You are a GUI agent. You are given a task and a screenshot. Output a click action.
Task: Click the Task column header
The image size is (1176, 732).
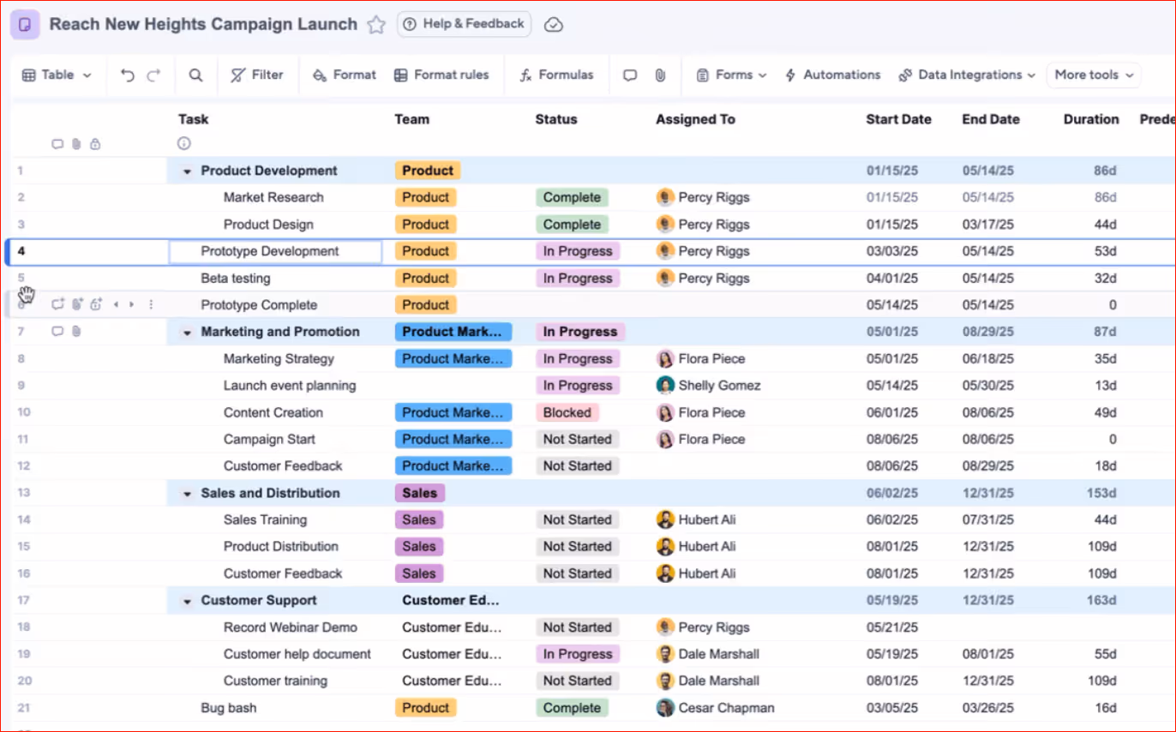[x=194, y=119]
